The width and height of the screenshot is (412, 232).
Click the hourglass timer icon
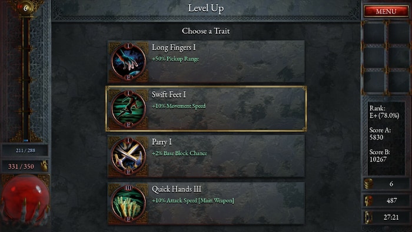coord(368,217)
